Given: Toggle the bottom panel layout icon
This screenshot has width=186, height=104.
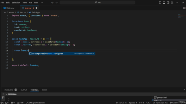Looking at the screenshot, I should pyautogui.click(x=164, y=3).
